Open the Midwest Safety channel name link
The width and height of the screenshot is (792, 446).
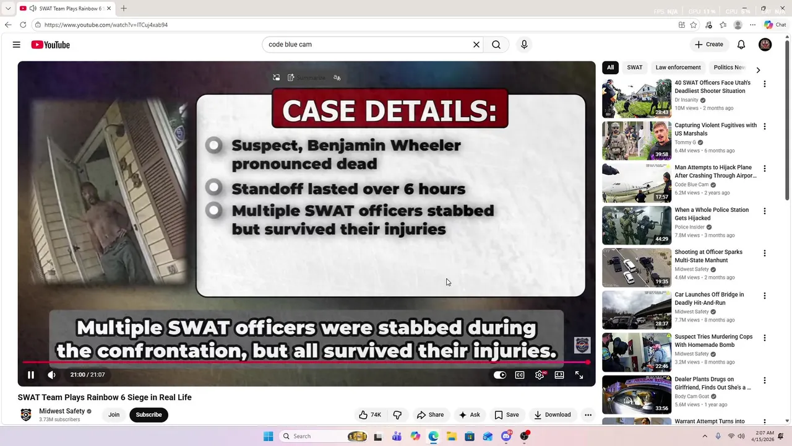pyautogui.click(x=62, y=411)
